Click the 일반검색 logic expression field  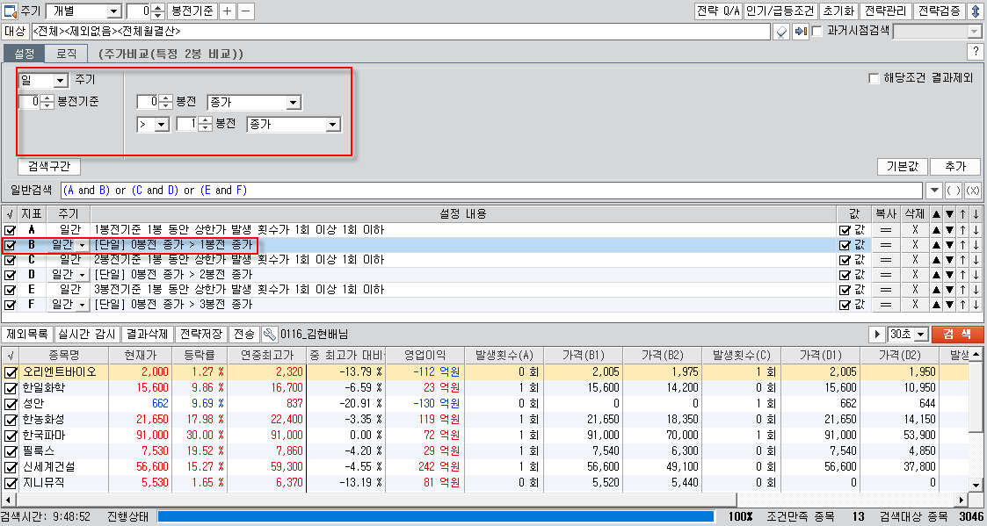click(490, 191)
